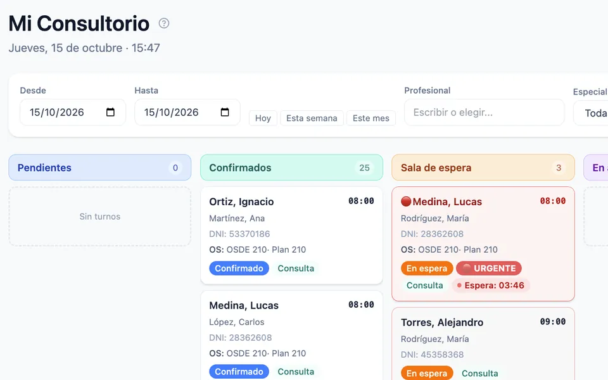This screenshot has height=380, width=608.
Task: Open the Especialidad dropdown
Action: tap(590, 113)
